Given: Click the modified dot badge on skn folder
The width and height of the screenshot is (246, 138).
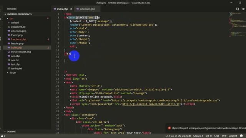Looking at the screenshot, I should (x=48, y=18).
